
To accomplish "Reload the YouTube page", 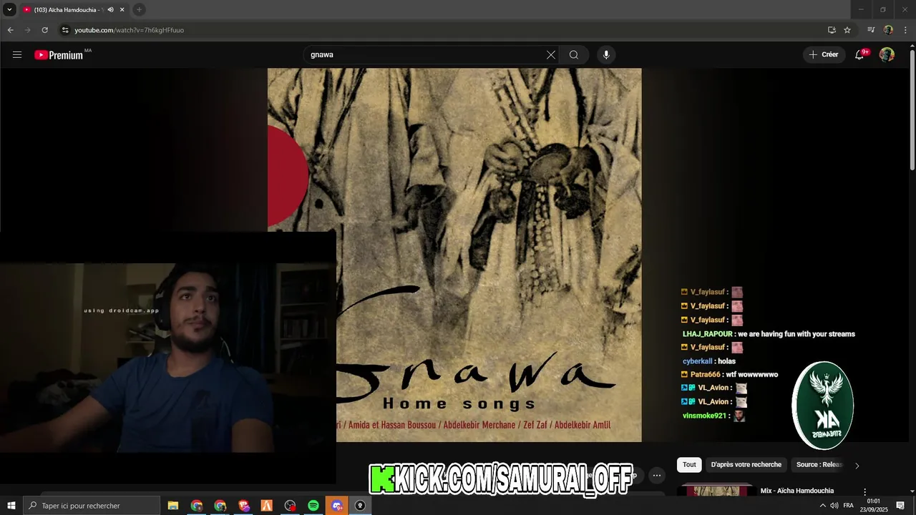I will point(44,30).
